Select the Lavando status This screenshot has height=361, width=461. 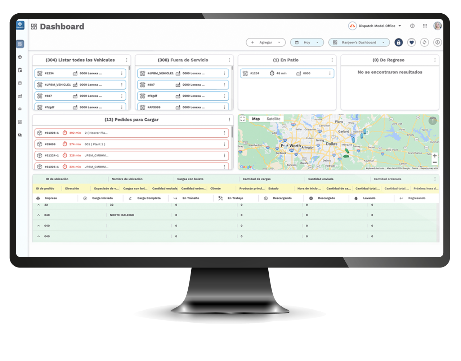[365, 198]
